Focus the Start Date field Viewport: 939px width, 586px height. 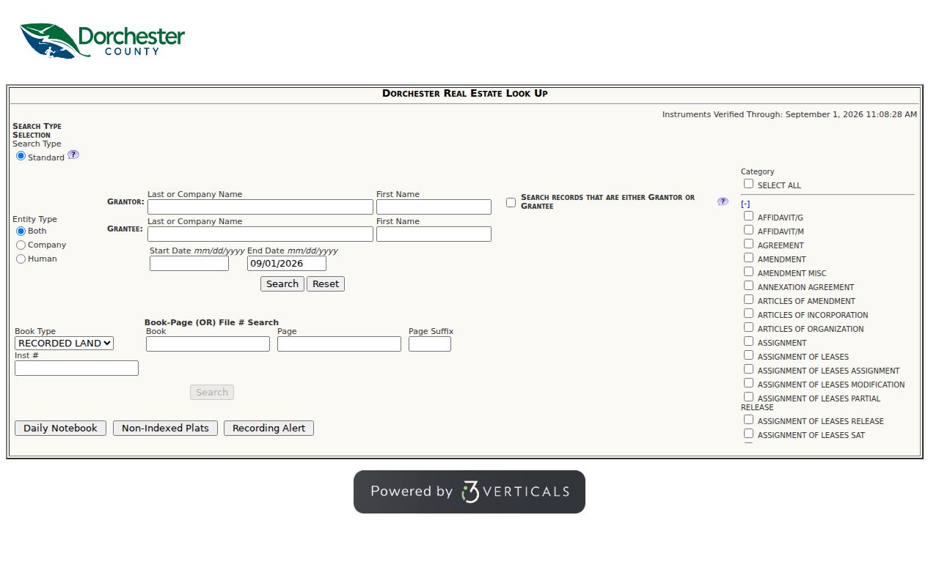[189, 263]
